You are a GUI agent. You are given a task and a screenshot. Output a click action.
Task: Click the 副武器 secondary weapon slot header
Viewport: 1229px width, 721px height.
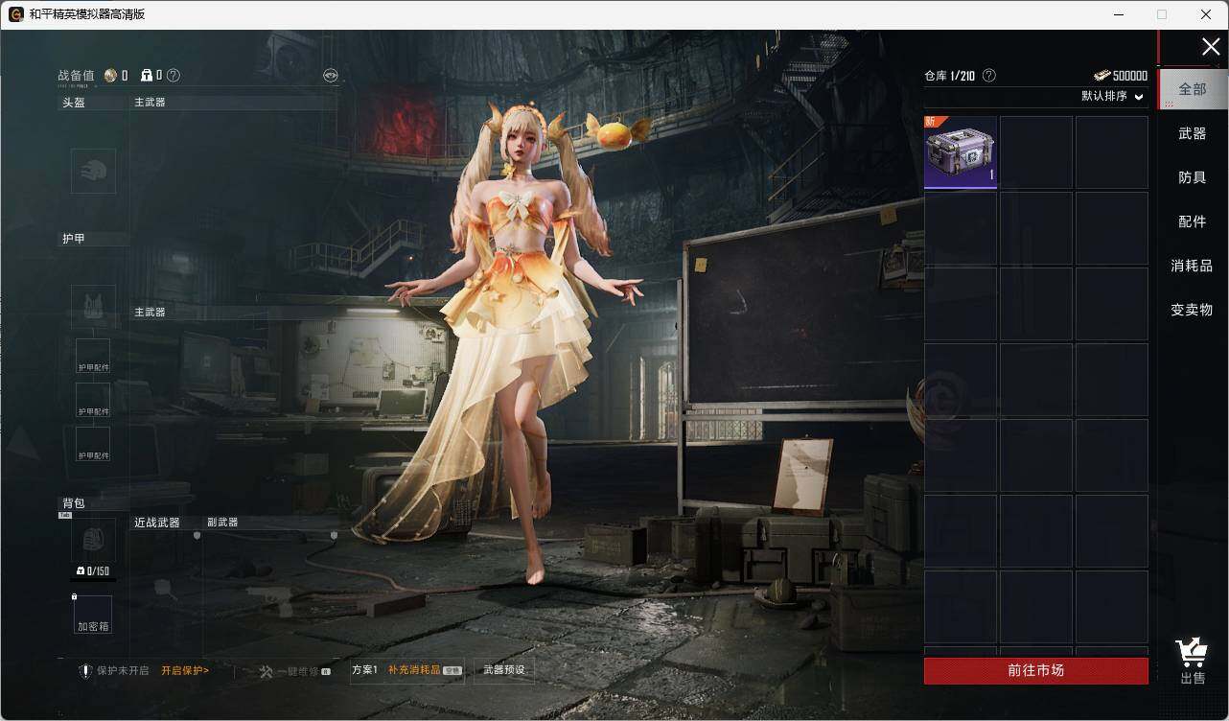pyautogui.click(x=222, y=523)
